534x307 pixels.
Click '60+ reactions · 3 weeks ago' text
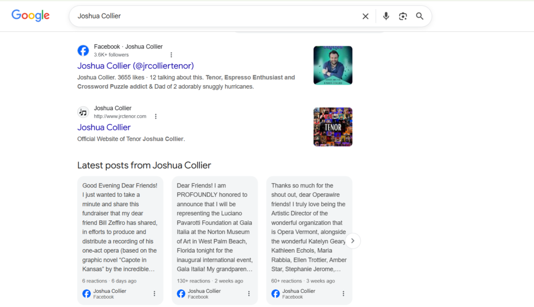303,281
